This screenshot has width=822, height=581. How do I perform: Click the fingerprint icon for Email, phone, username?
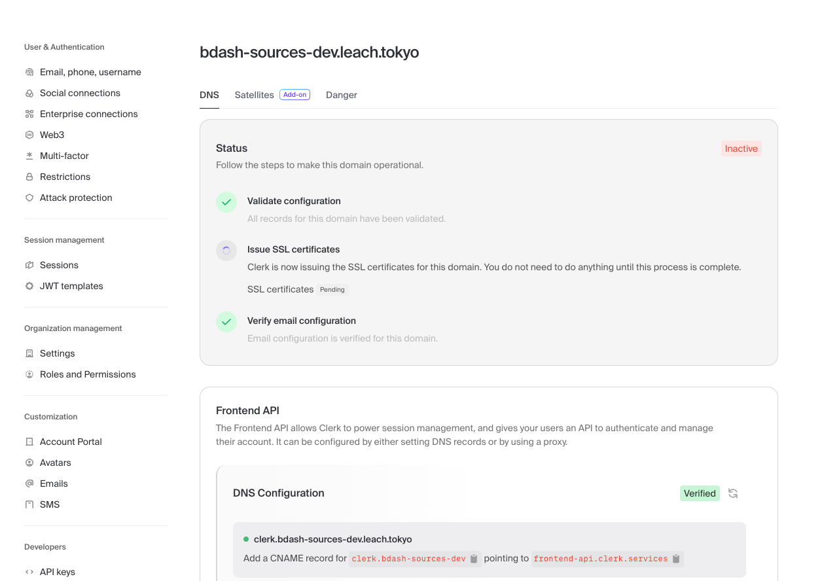click(x=29, y=72)
